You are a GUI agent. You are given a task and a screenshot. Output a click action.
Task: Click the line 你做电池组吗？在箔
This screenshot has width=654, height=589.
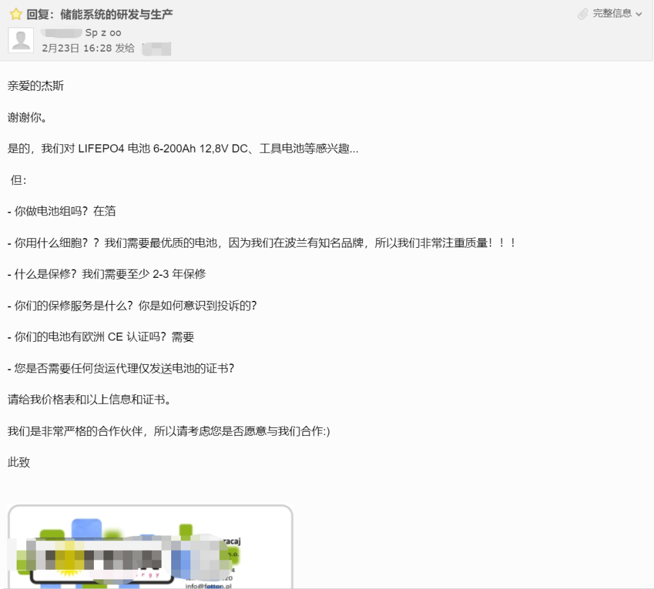coord(62,211)
